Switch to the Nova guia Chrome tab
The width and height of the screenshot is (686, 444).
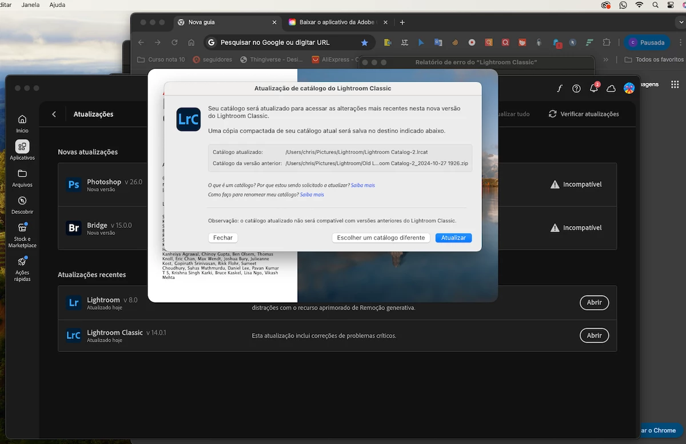227,22
